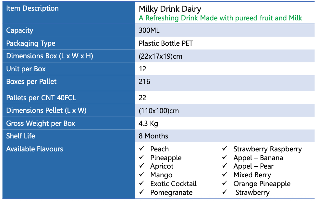Screen dimensions: 318x201
Task: Click the checkmark next to Strawberry Raspberry
Action: [x=225, y=148]
